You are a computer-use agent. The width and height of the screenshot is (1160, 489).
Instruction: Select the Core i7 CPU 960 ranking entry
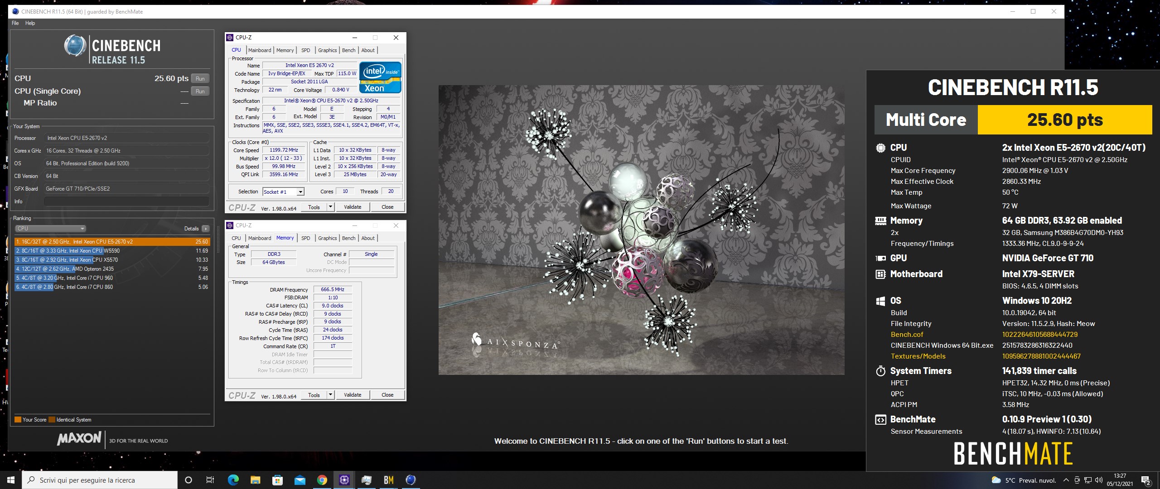(x=112, y=278)
